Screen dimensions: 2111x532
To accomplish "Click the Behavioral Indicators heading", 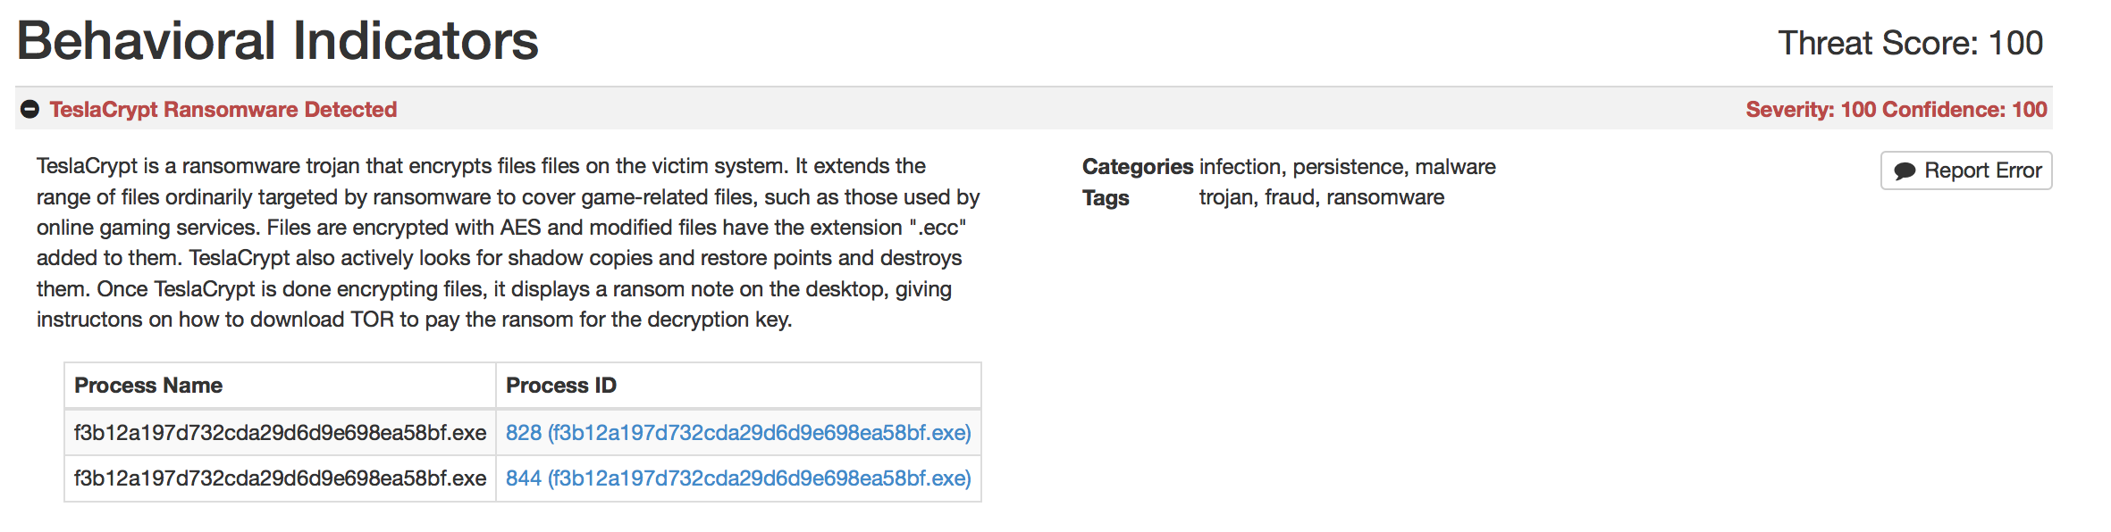I will pos(277,41).
